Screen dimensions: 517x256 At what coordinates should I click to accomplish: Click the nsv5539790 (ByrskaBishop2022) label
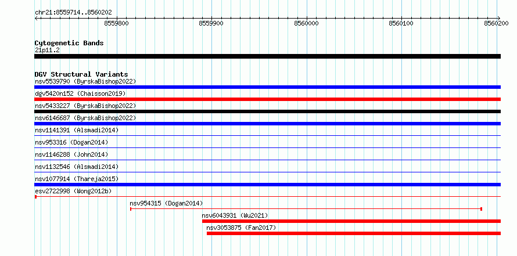point(85,81)
